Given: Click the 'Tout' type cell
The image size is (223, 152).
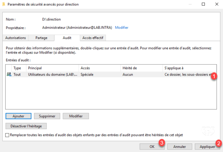Looking at the screenshot, I should (17, 74).
